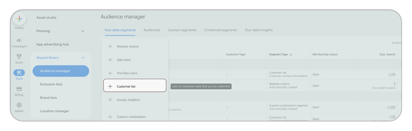Image resolution: width=412 pixels, height=131 pixels.
Task: Click the Size: Search column header
Action: [387, 54]
